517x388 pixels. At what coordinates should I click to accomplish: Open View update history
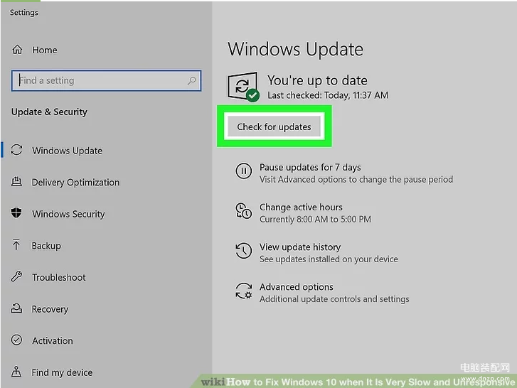pos(299,247)
